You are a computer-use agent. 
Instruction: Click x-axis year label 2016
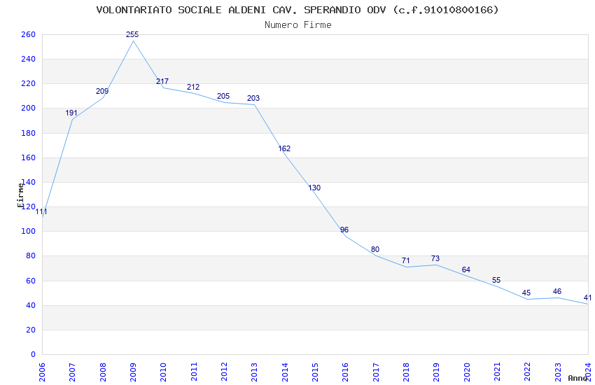coord(345,372)
